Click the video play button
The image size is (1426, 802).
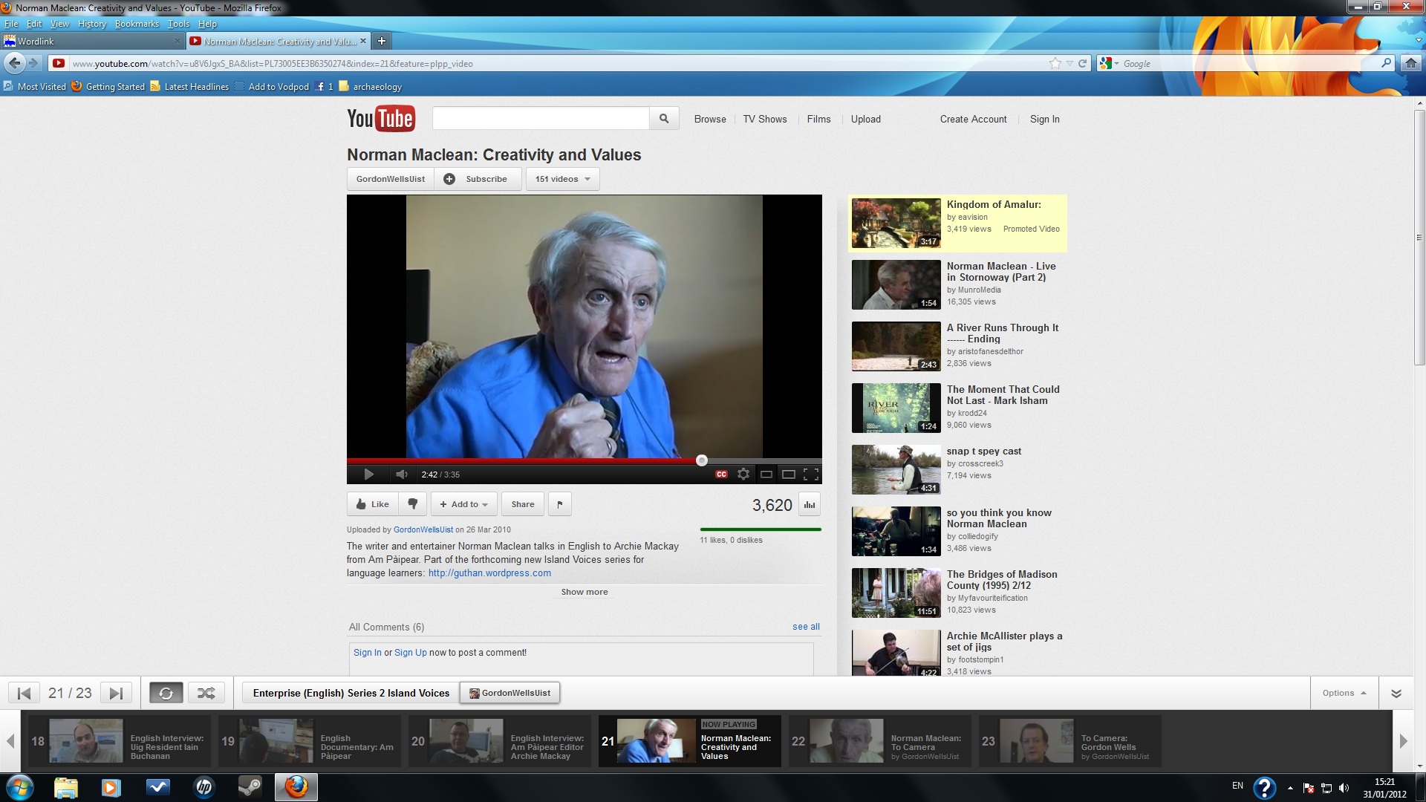[x=368, y=475]
